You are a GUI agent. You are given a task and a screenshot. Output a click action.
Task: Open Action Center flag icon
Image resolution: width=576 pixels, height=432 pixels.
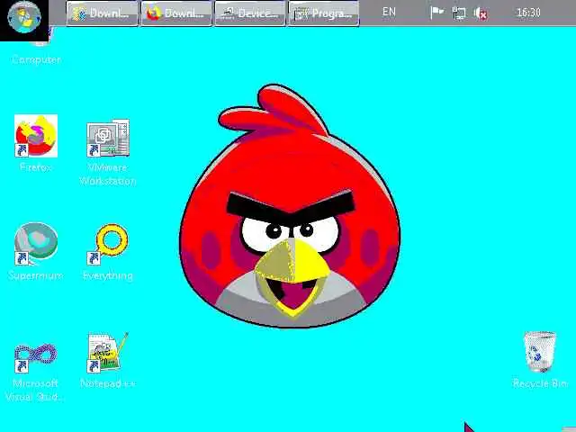(436, 13)
